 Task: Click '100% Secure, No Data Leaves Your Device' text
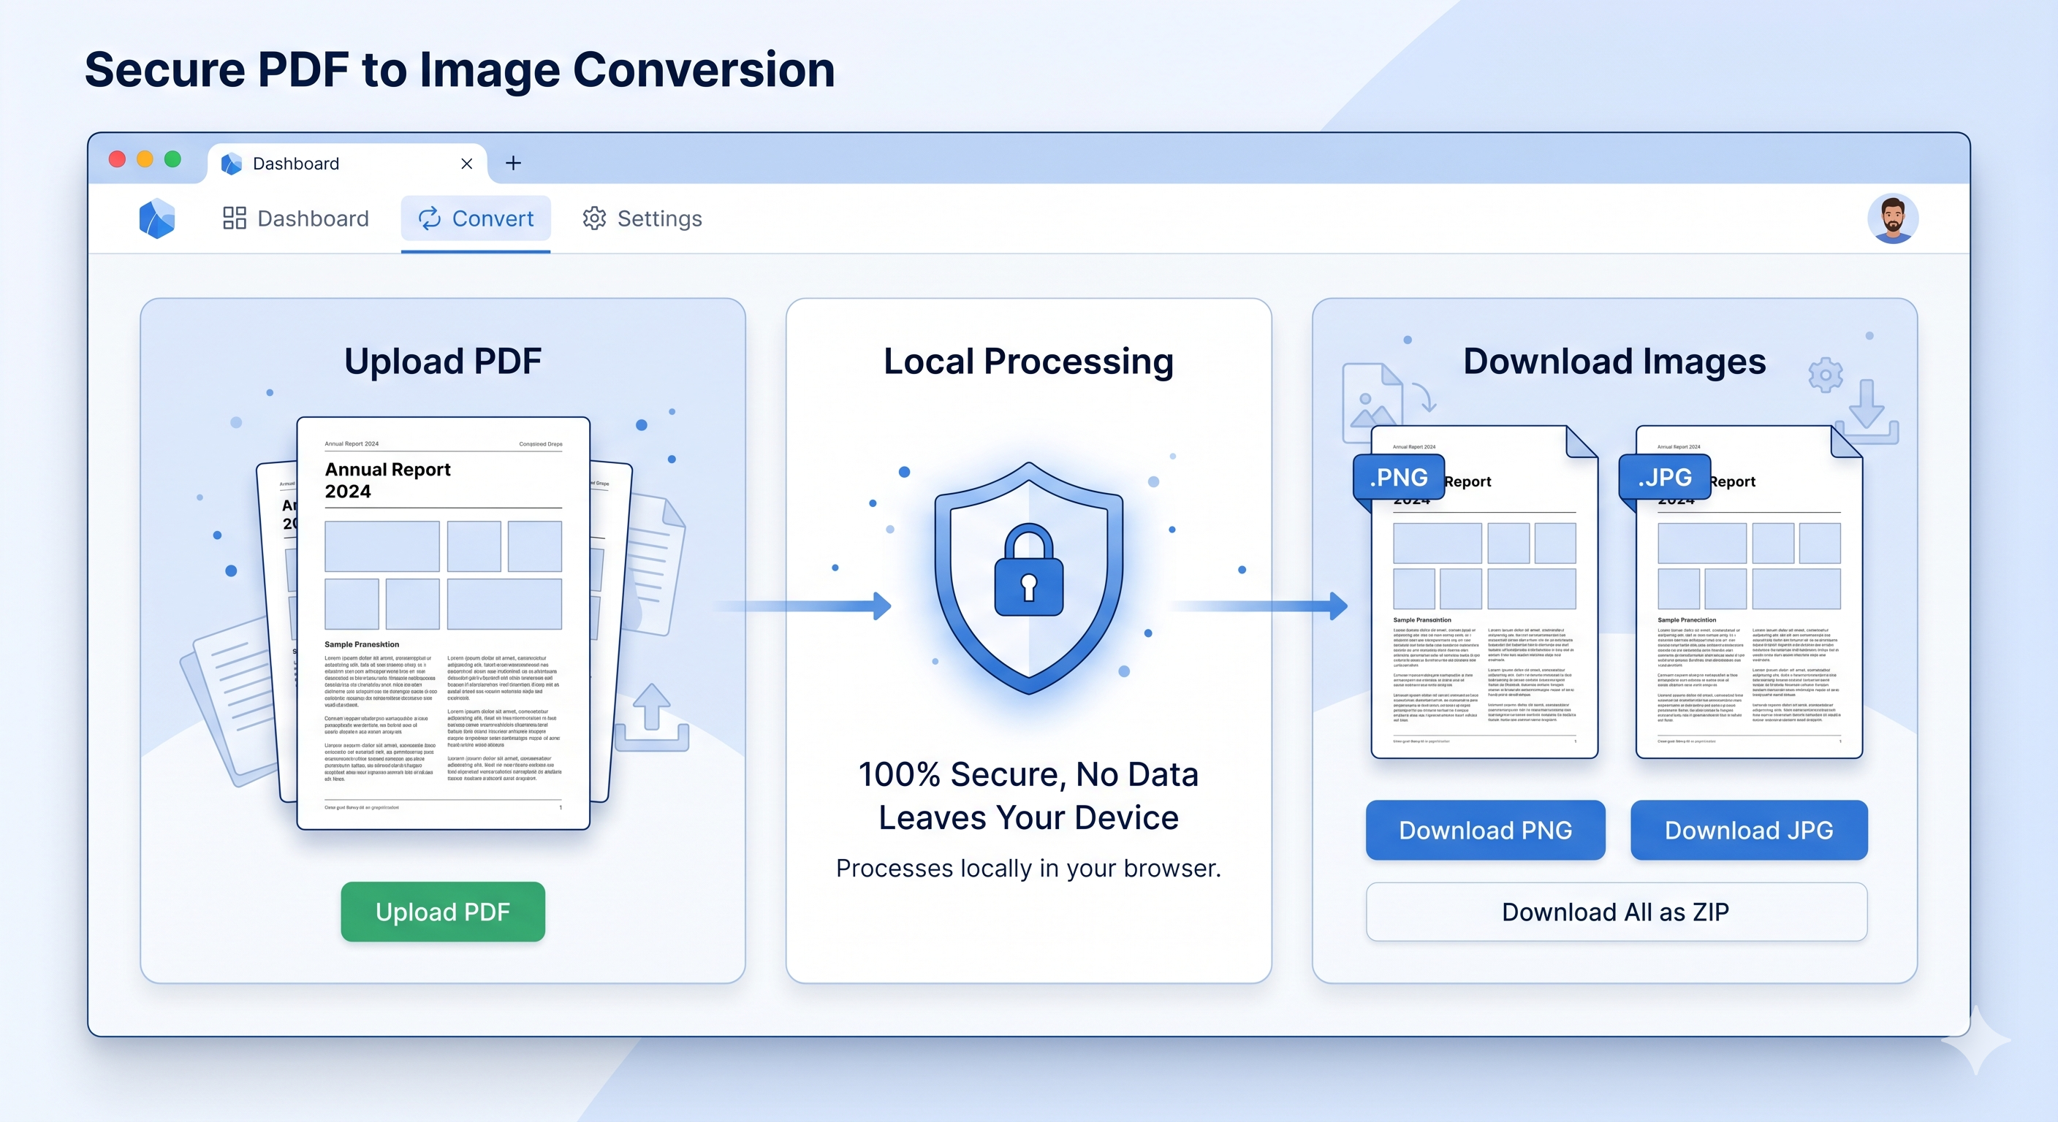pyautogui.click(x=1029, y=795)
